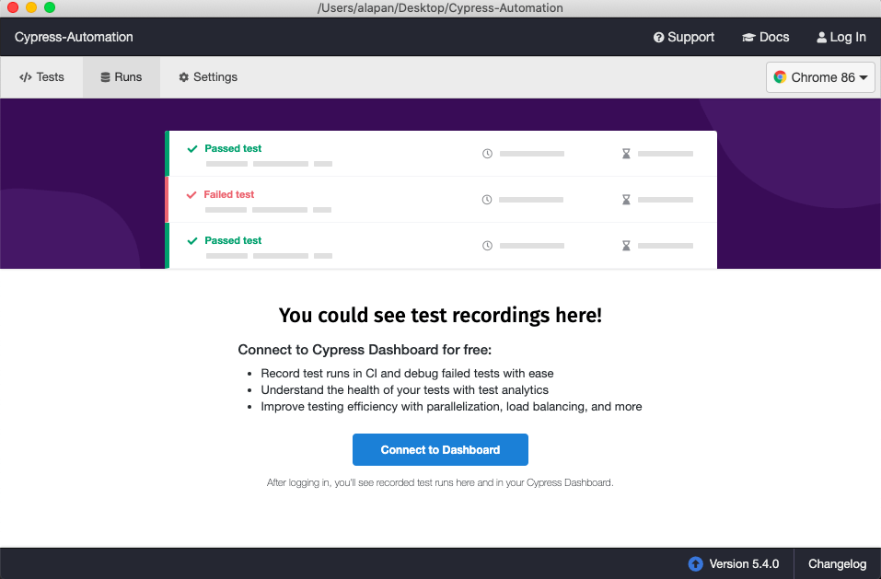Screen dimensions: 881x579
Task: Click the Chrome browser icon in the selector
Action: point(780,77)
